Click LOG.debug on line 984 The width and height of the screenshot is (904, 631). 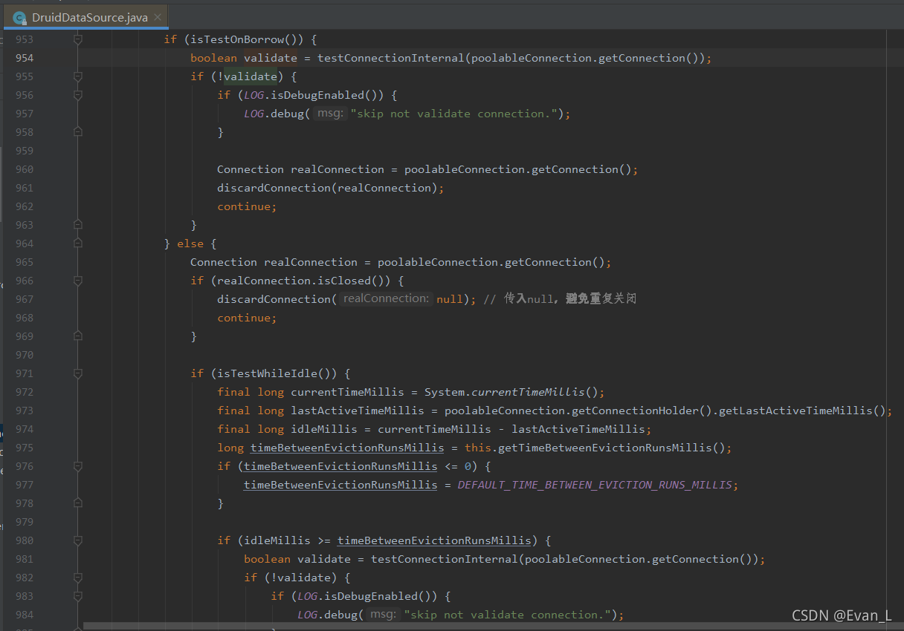tap(327, 615)
